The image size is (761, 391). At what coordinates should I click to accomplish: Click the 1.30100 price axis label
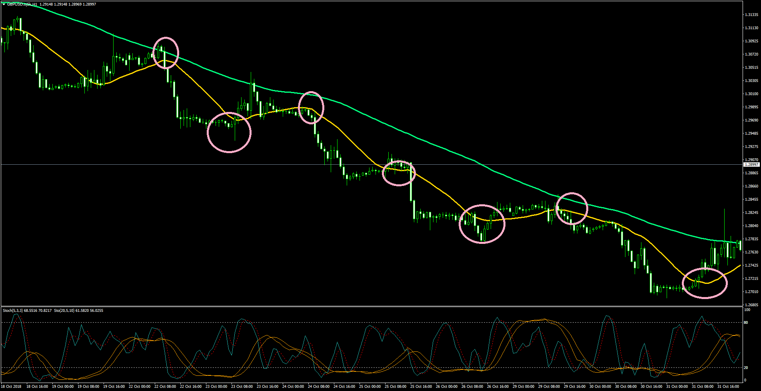751,94
